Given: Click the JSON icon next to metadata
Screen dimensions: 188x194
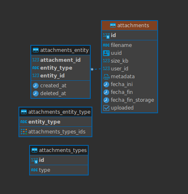Looking at the screenshot, I should [106, 77].
